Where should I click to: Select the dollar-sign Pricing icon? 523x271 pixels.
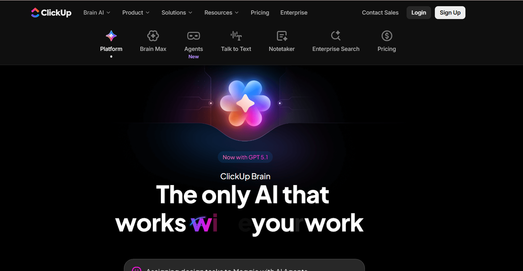[387, 36]
